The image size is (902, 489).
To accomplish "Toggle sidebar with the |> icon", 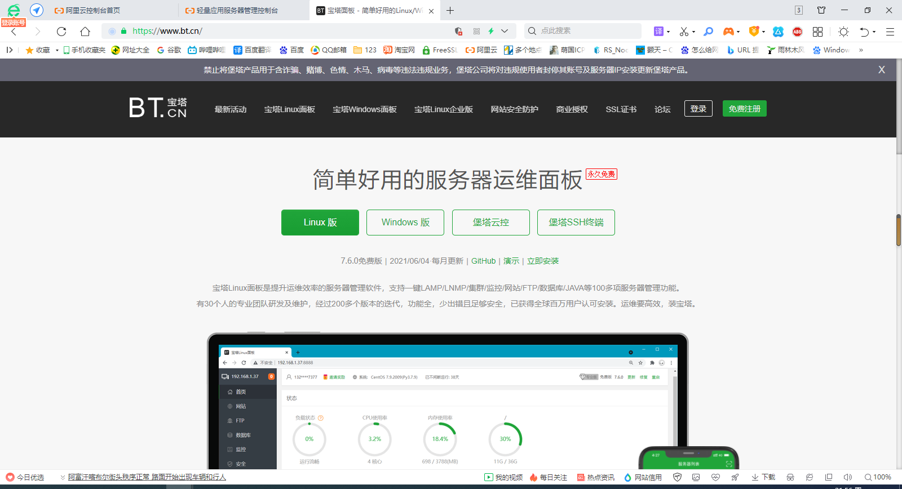I will tap(10, 50).
